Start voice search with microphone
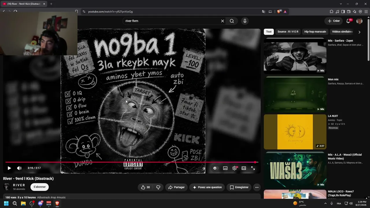370x208 pixels. [x=245, y=21]
